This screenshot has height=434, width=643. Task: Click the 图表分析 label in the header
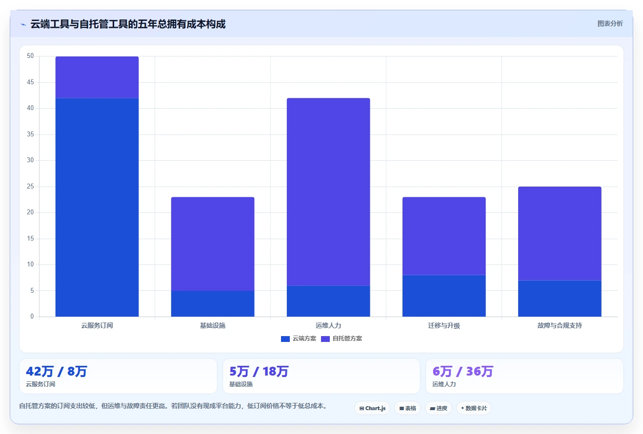[610, 23]
